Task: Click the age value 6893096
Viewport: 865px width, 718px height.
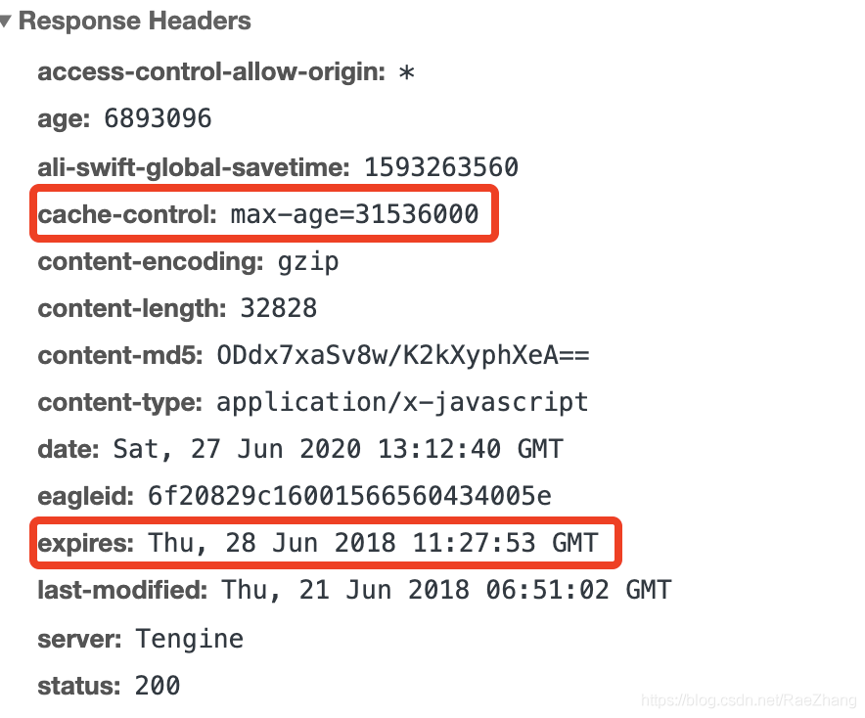Action: pyautogui.click(x=158, y=118)
